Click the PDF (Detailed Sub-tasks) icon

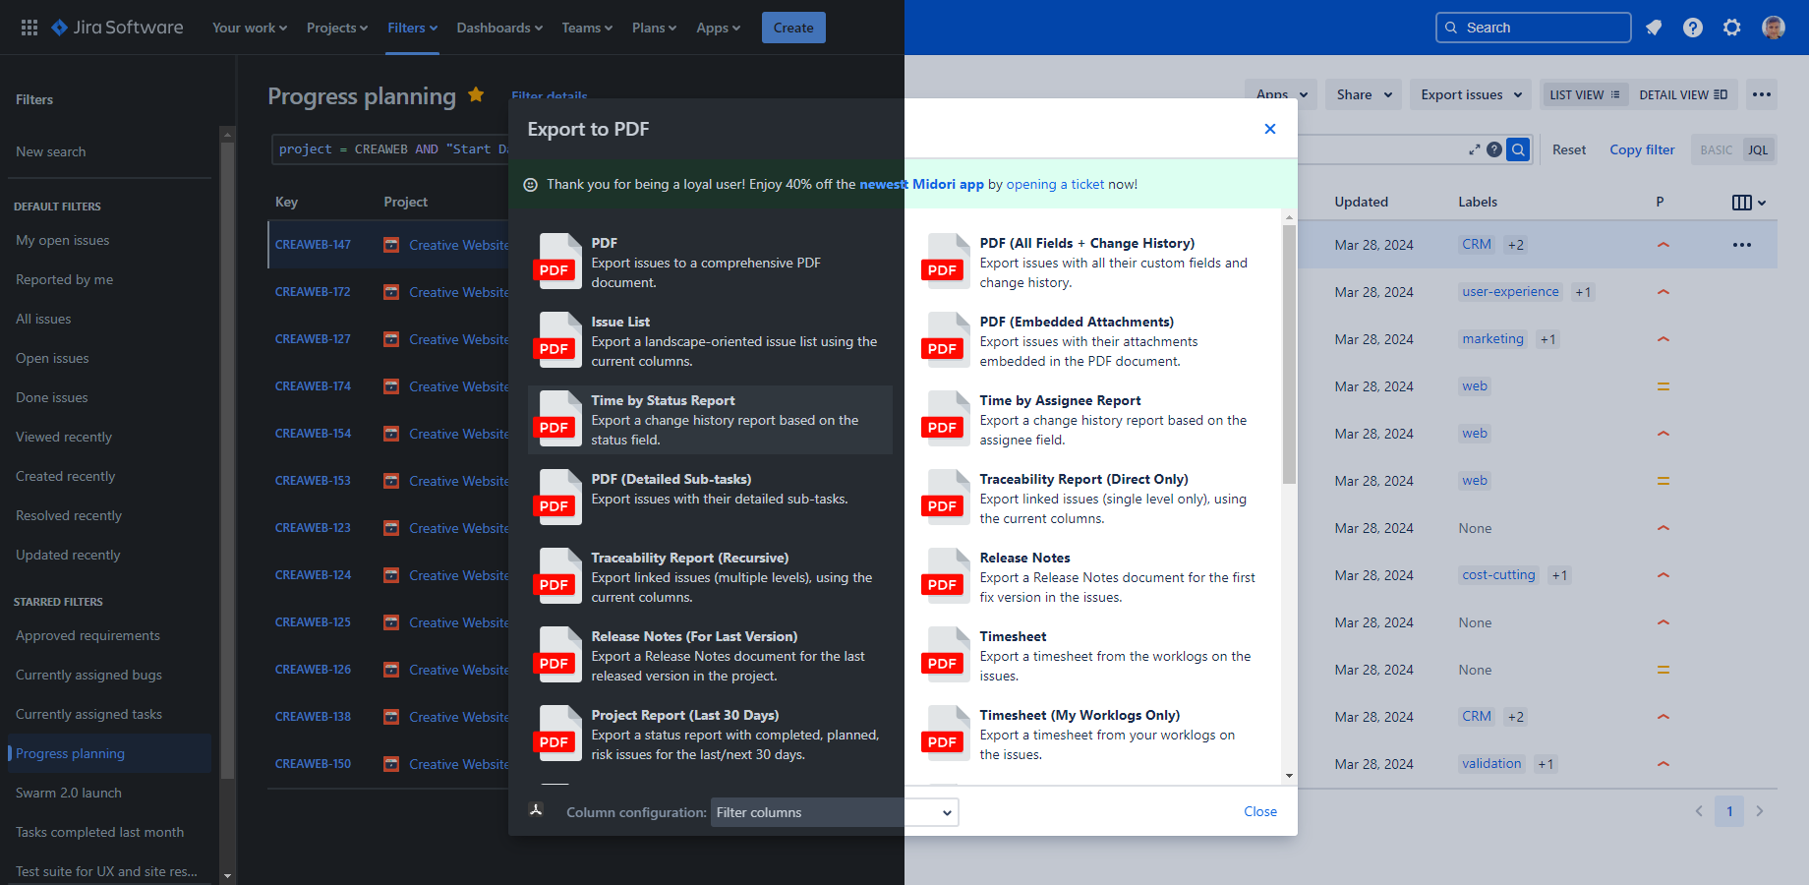[x=557, y=497]
